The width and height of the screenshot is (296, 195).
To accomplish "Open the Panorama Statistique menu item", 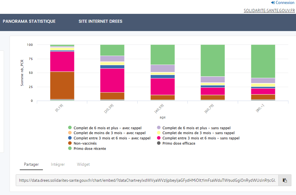I will tap(29, 22).
